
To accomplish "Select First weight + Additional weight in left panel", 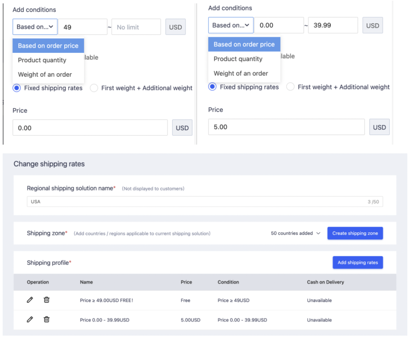I will (94, 88).
